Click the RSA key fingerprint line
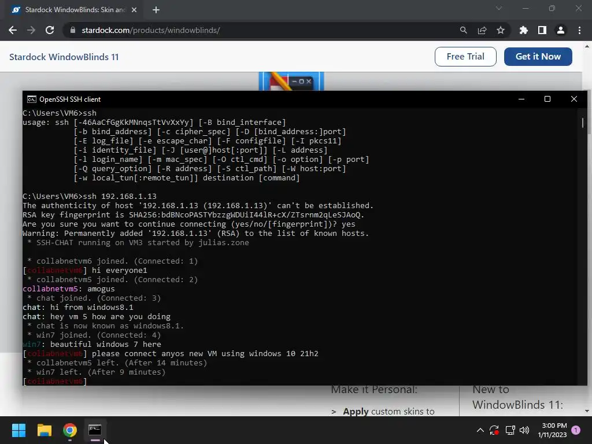 193,215
